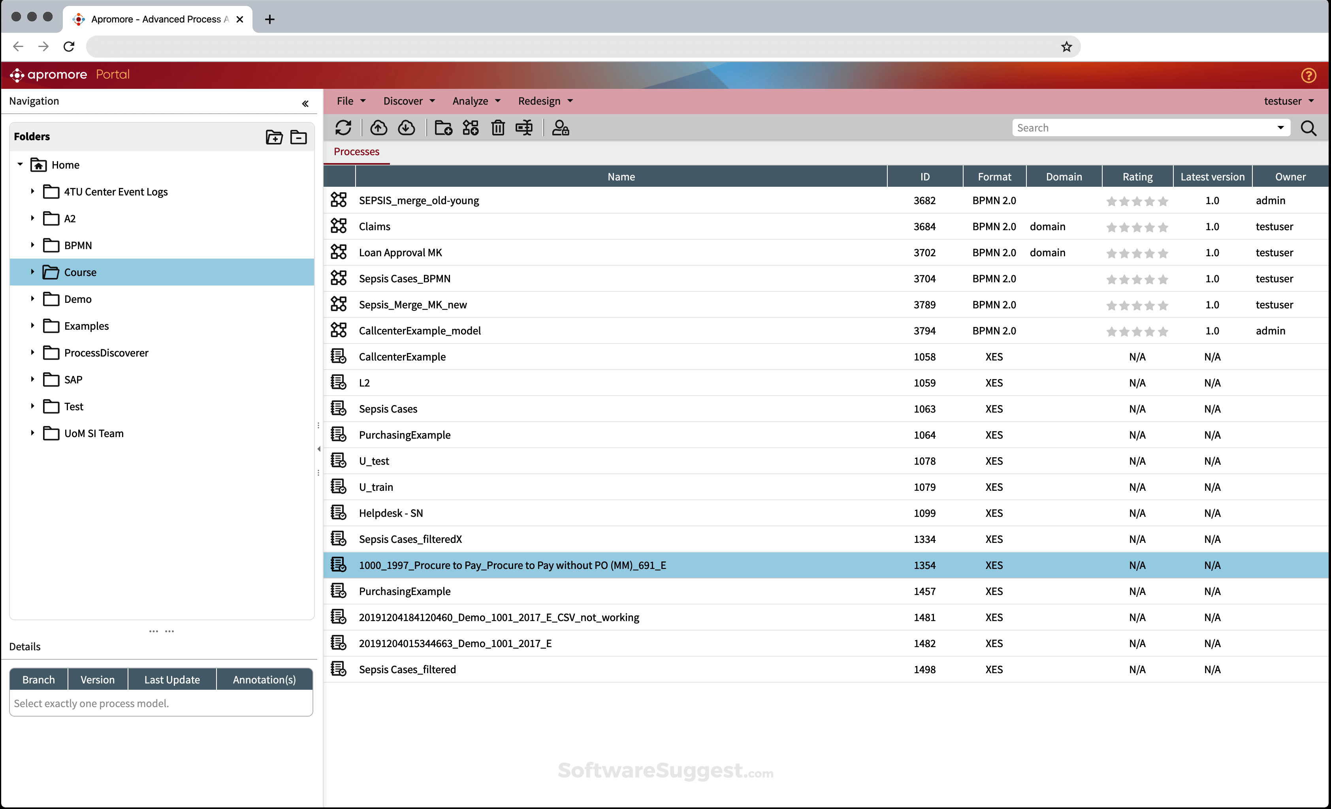
Task: Click the delete trash icon
Action: 498,128
